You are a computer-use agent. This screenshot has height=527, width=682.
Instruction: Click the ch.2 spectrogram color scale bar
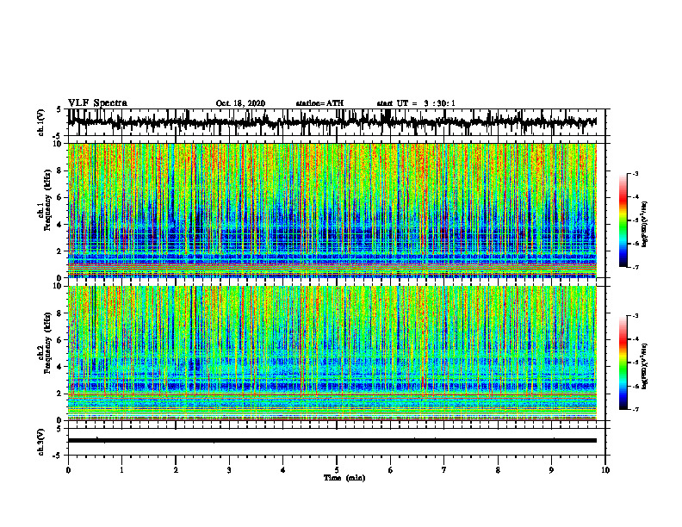623,363
